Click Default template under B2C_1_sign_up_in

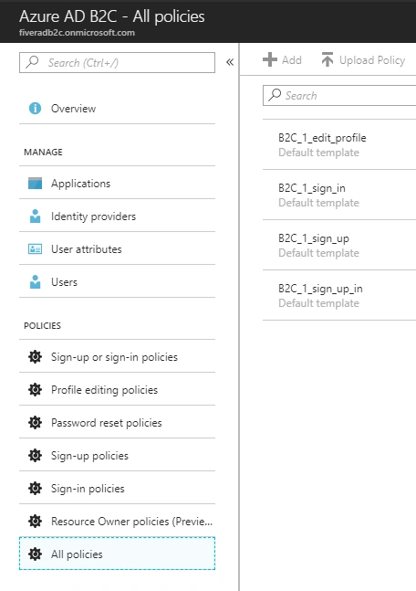pos(318,303)
